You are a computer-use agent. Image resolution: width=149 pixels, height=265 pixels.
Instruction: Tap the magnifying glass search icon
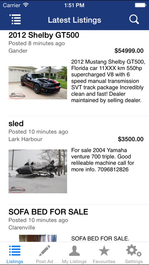click(x=134, y=19)
